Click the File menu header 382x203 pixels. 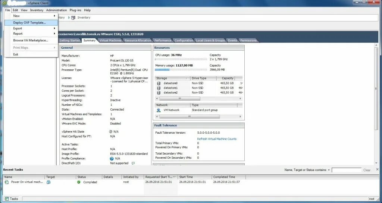pyautogui.click(x=7, y=10)
